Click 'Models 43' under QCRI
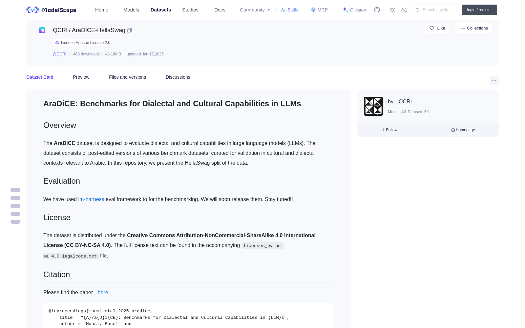This screenshot has height=328, width=525. tap(397, 112)
